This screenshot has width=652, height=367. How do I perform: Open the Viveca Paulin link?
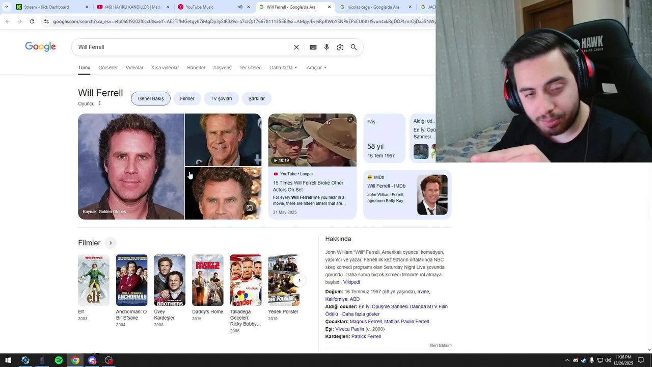pyautogui.click(x=349, y=329)
